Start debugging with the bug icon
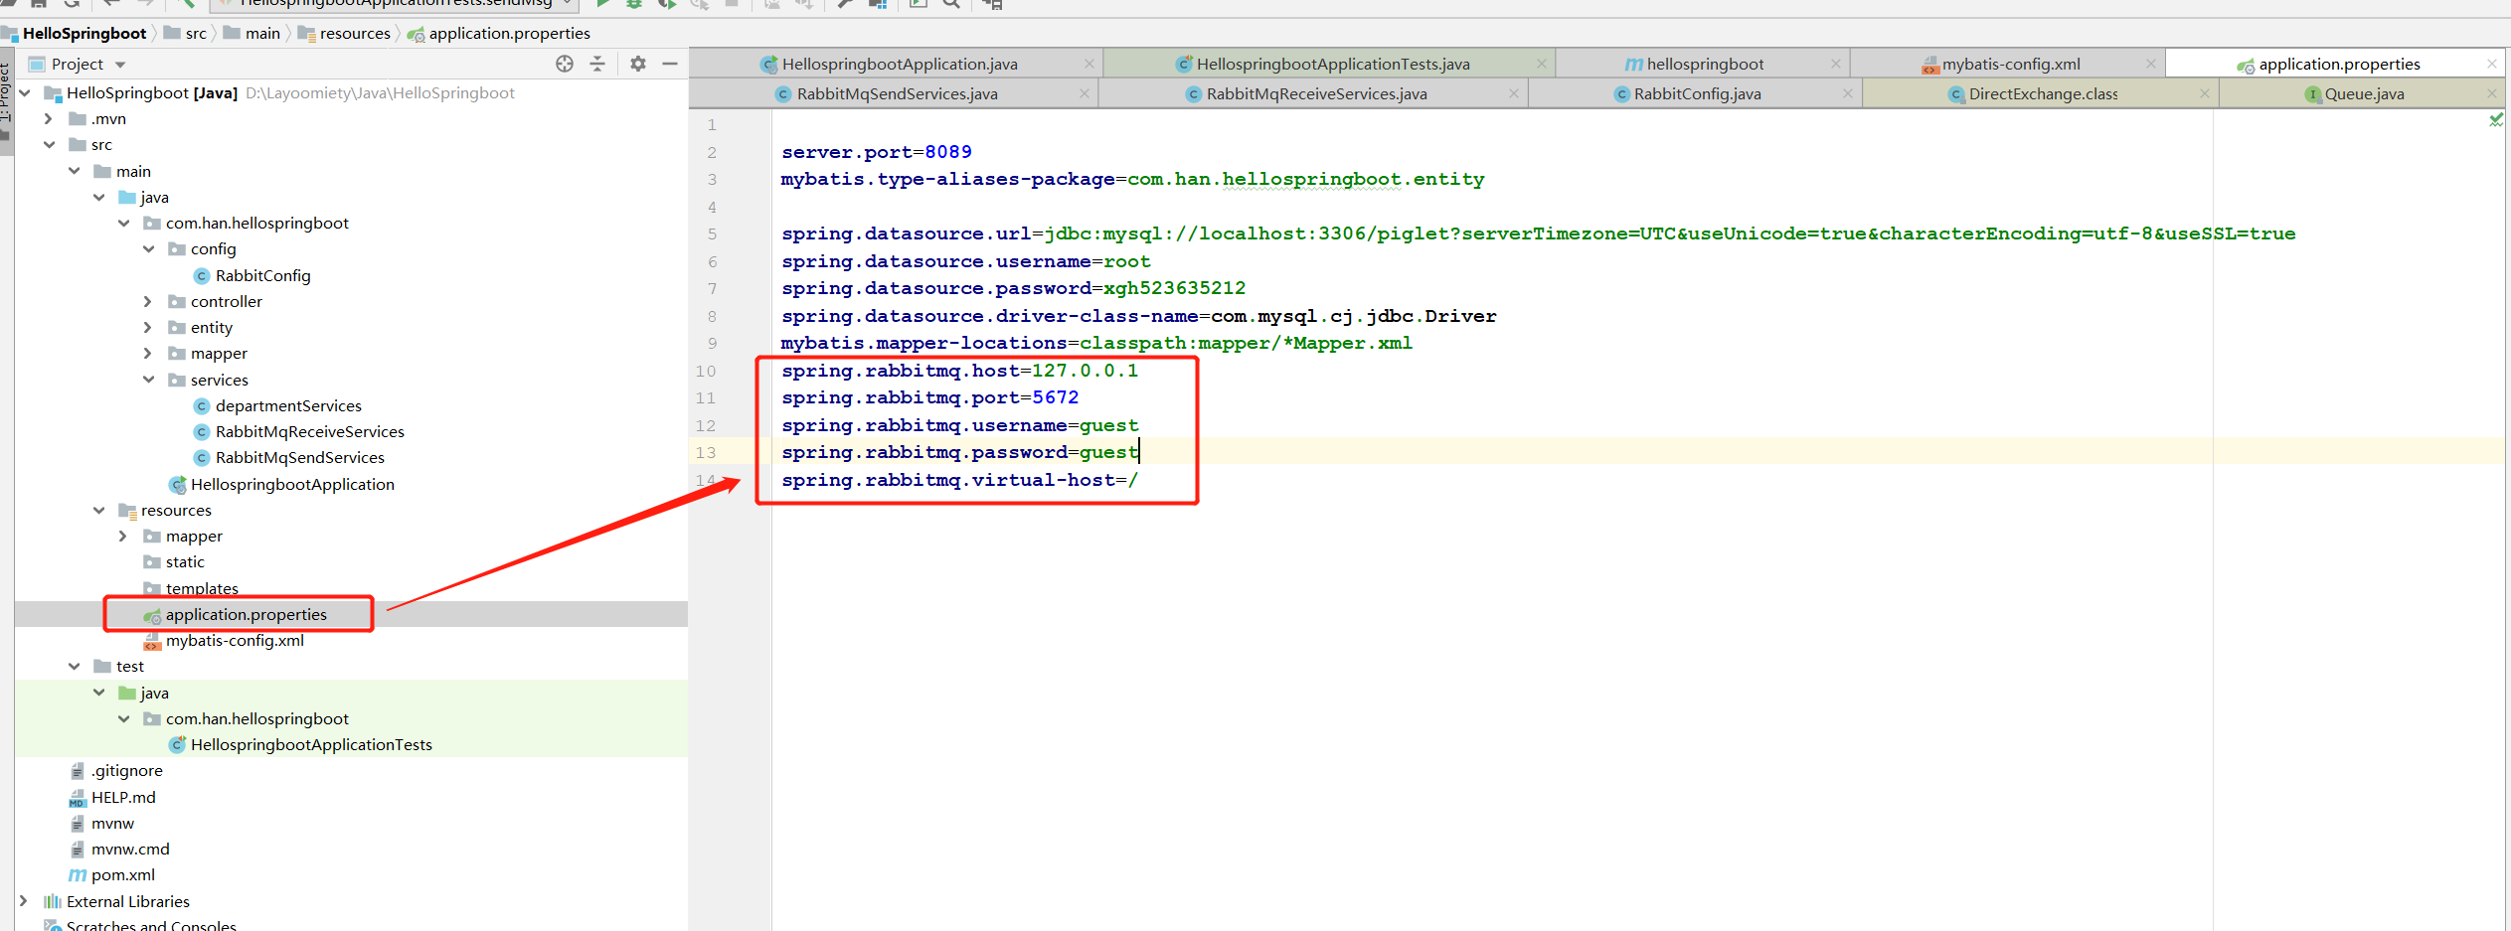 (634, 4)
